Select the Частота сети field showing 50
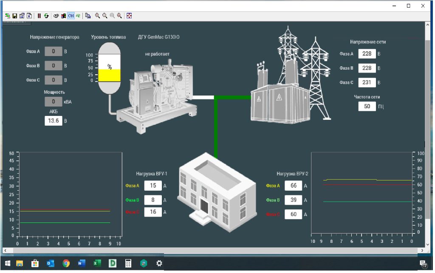 tap(367, 106)
